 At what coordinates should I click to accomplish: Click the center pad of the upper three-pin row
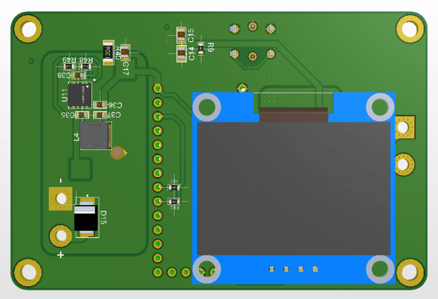tap(253, 27)
